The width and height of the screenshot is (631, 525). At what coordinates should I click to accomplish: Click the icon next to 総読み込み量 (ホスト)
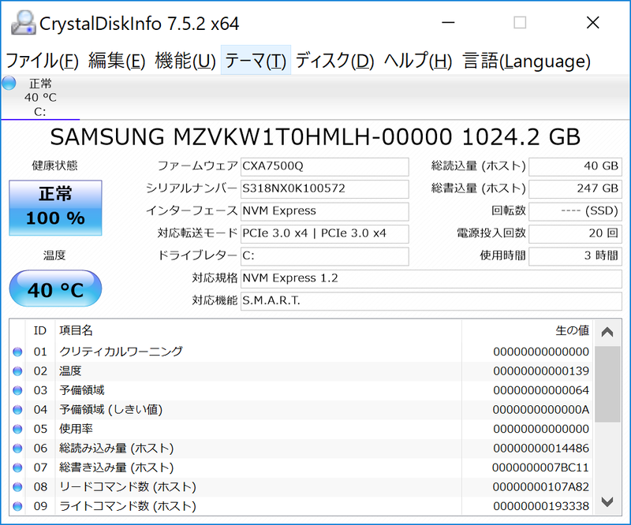(17, 448)
